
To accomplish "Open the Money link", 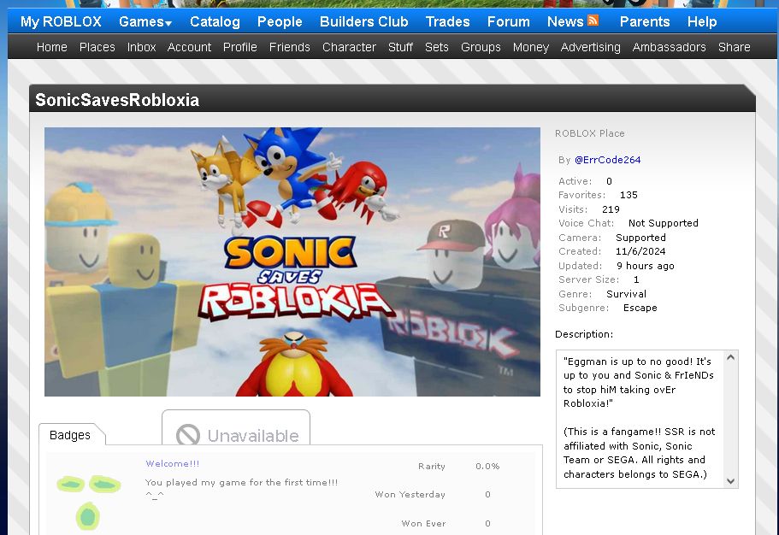I will pyautogui.click(x=531, y=47).
